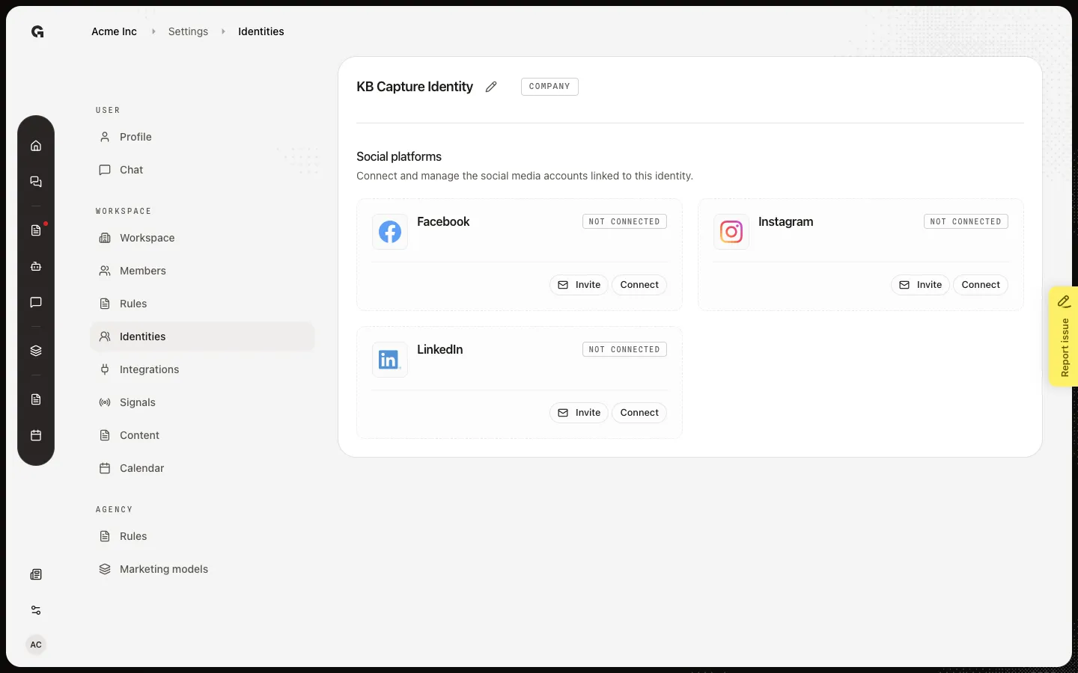Click the LinkedIn platform name
The height and width of the screenshot is (673, 1078).
coord(439,349)
